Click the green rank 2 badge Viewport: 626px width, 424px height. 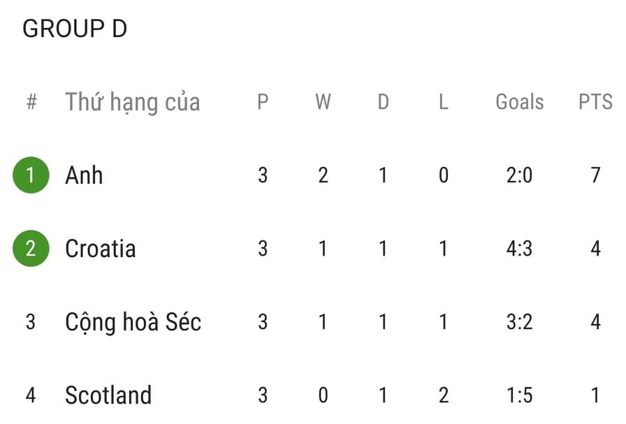click(31, 249)
